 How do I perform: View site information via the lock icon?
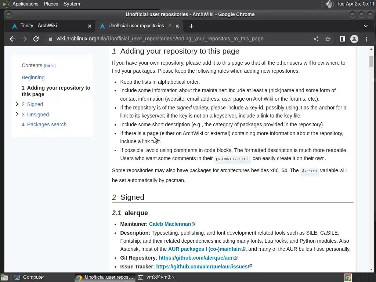50,39
